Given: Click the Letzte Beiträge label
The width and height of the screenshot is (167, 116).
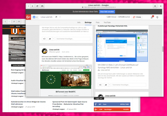Looking at the screenshot, I should tap(18, 65).
